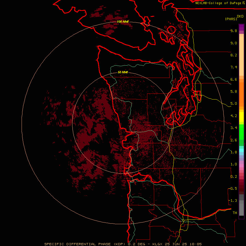Select the 0.2 scale value
The image size is (246, 246).
pyautogui.click(x=234, y=177)
